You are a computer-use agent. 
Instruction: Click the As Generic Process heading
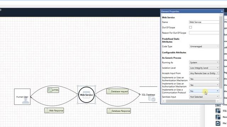click(172, 58)
